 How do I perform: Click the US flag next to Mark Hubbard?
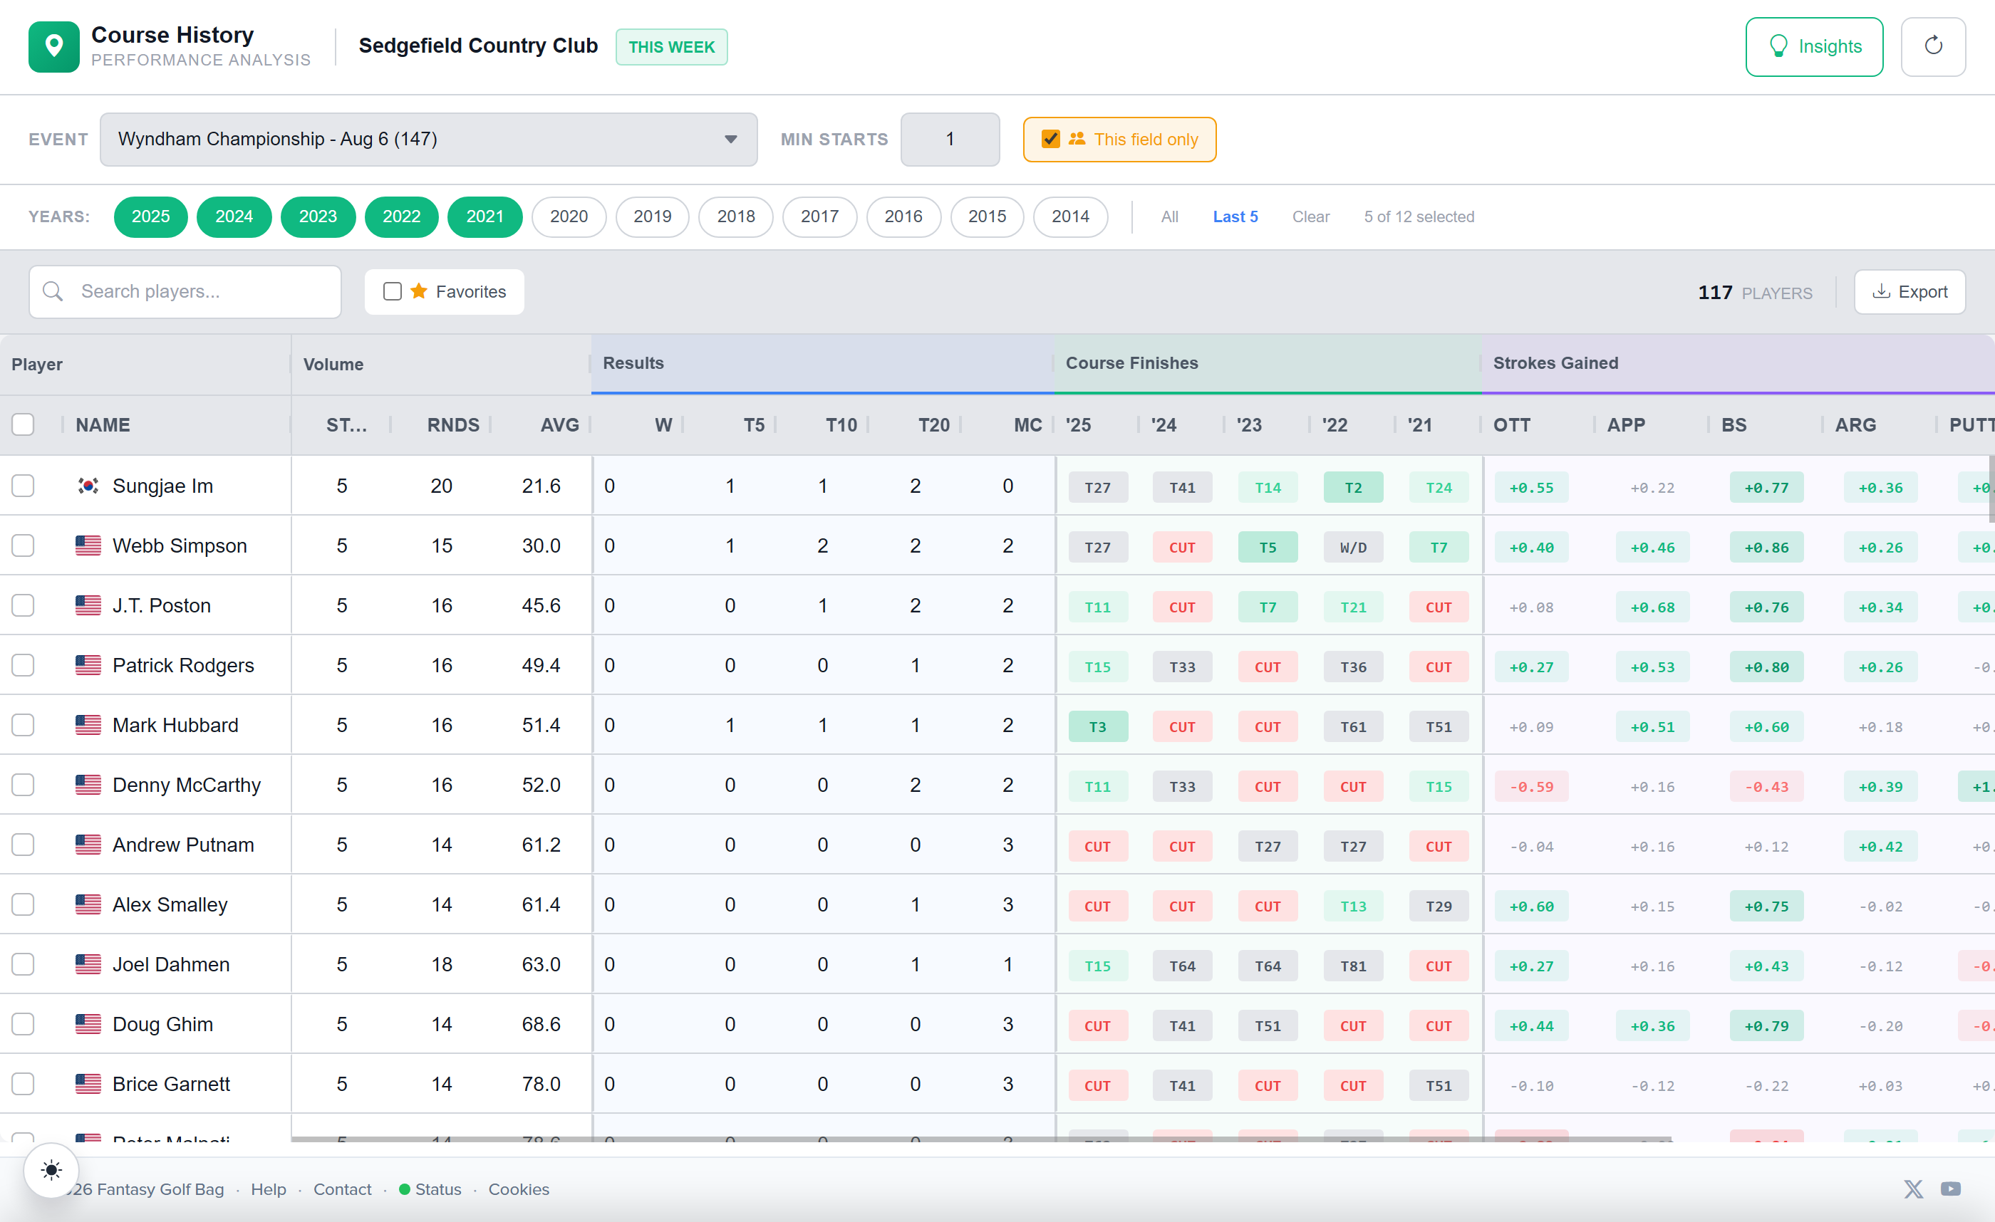tap(88, 725)
